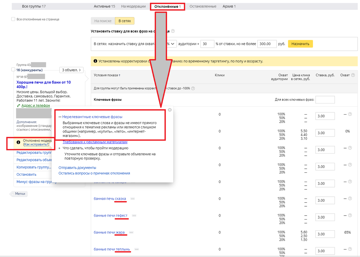
Task: Open options dots for банные печи жара
Action: click(131, 232)
